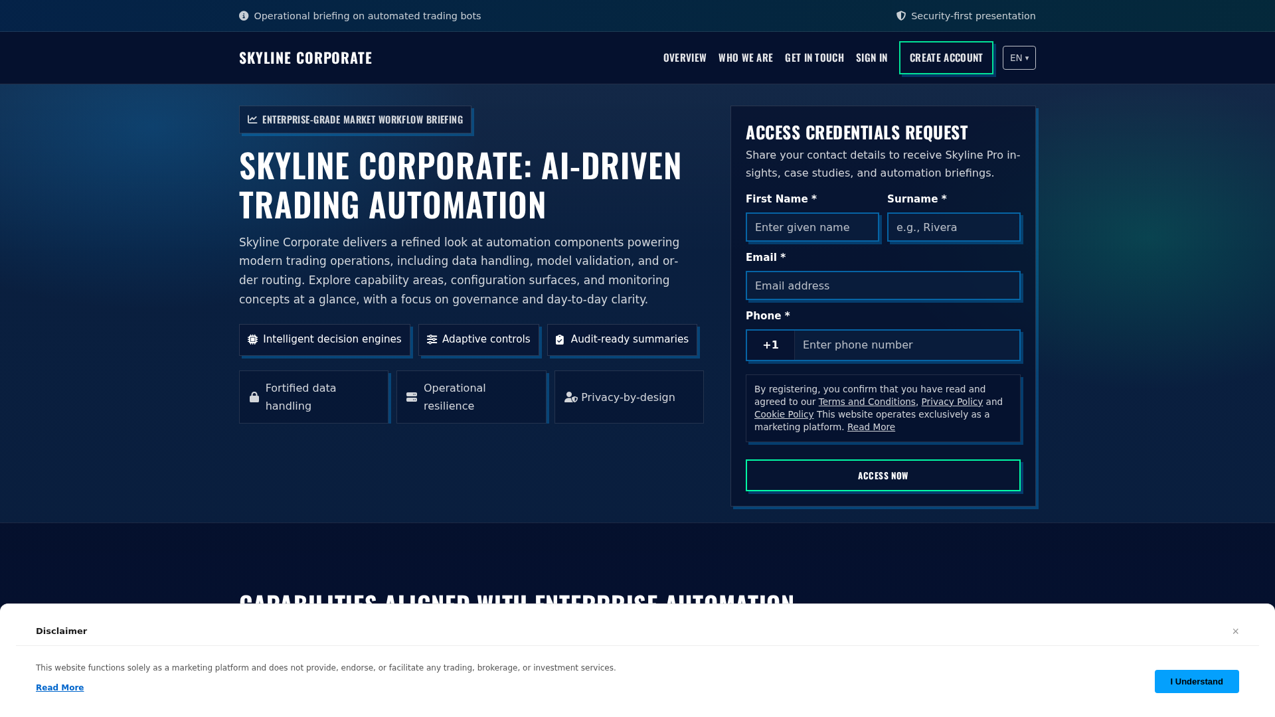This screenshot has height=717, width=1275.
Task: Click Read More in the registration notice
Action: [x=871, y=427]
